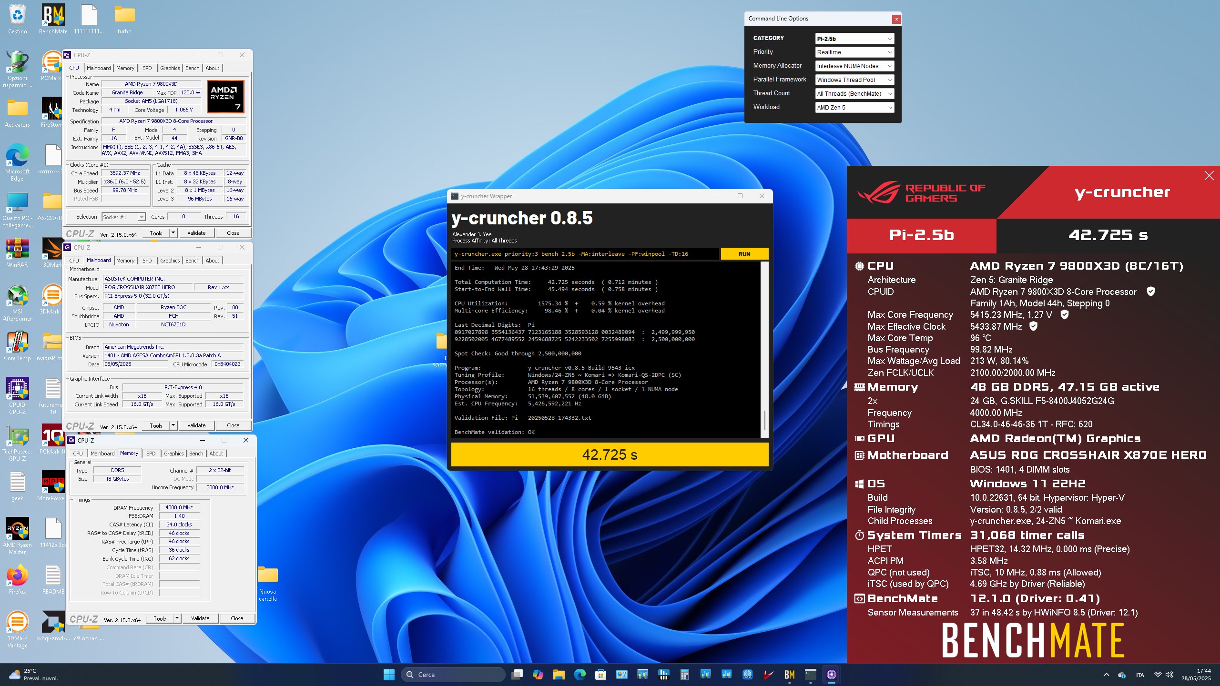The height and width of the screenshot is (686, 1220).
Task: Open Opzioni risparmio desktop shortcut
Action: [x=17, y=69]
